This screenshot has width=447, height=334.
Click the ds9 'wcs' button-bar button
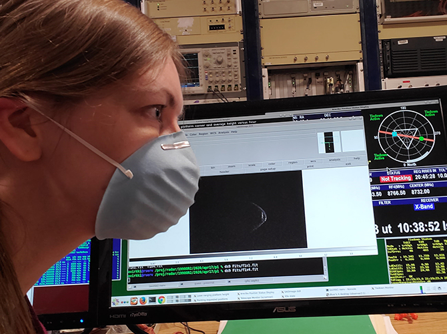[x=313, y=161]
